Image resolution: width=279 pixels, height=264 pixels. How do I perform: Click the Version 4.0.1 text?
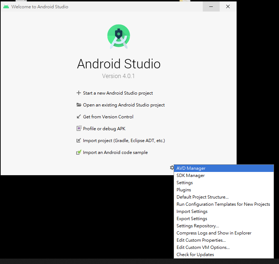point(118,76)
